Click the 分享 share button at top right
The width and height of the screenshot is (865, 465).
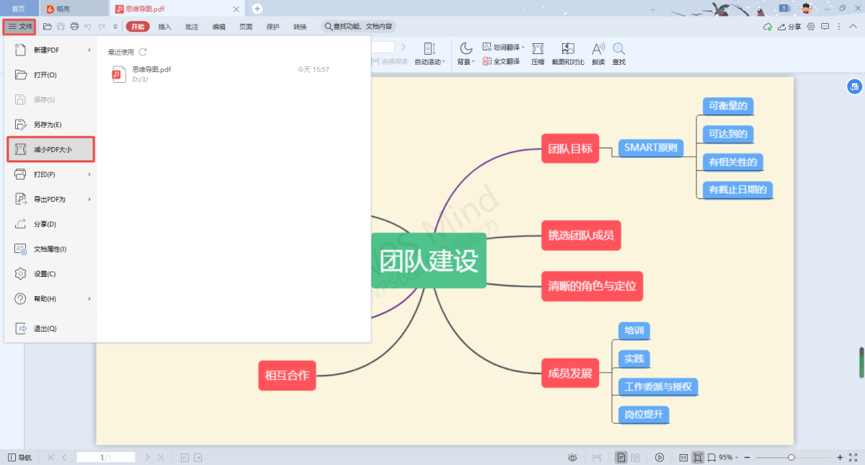click(x=789, y=27)
